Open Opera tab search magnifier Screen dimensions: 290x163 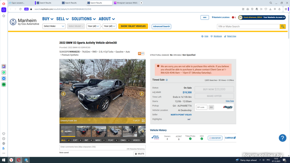270,3
